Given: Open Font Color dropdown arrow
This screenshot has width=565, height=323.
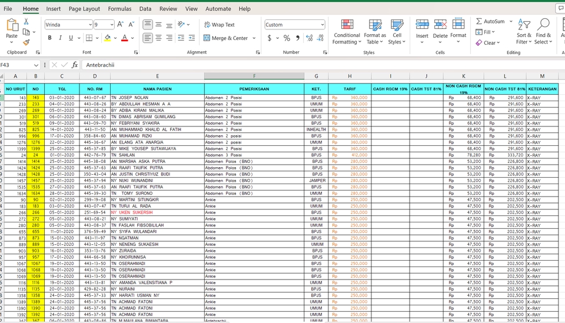Looking at the screenshot, I should click(132, 38).
